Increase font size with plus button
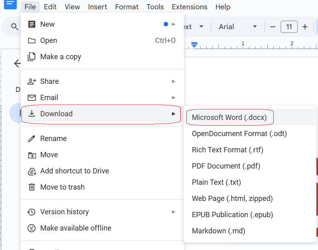Image resolution: width=318 pixels, height=250 pixels. pos(305,27)
